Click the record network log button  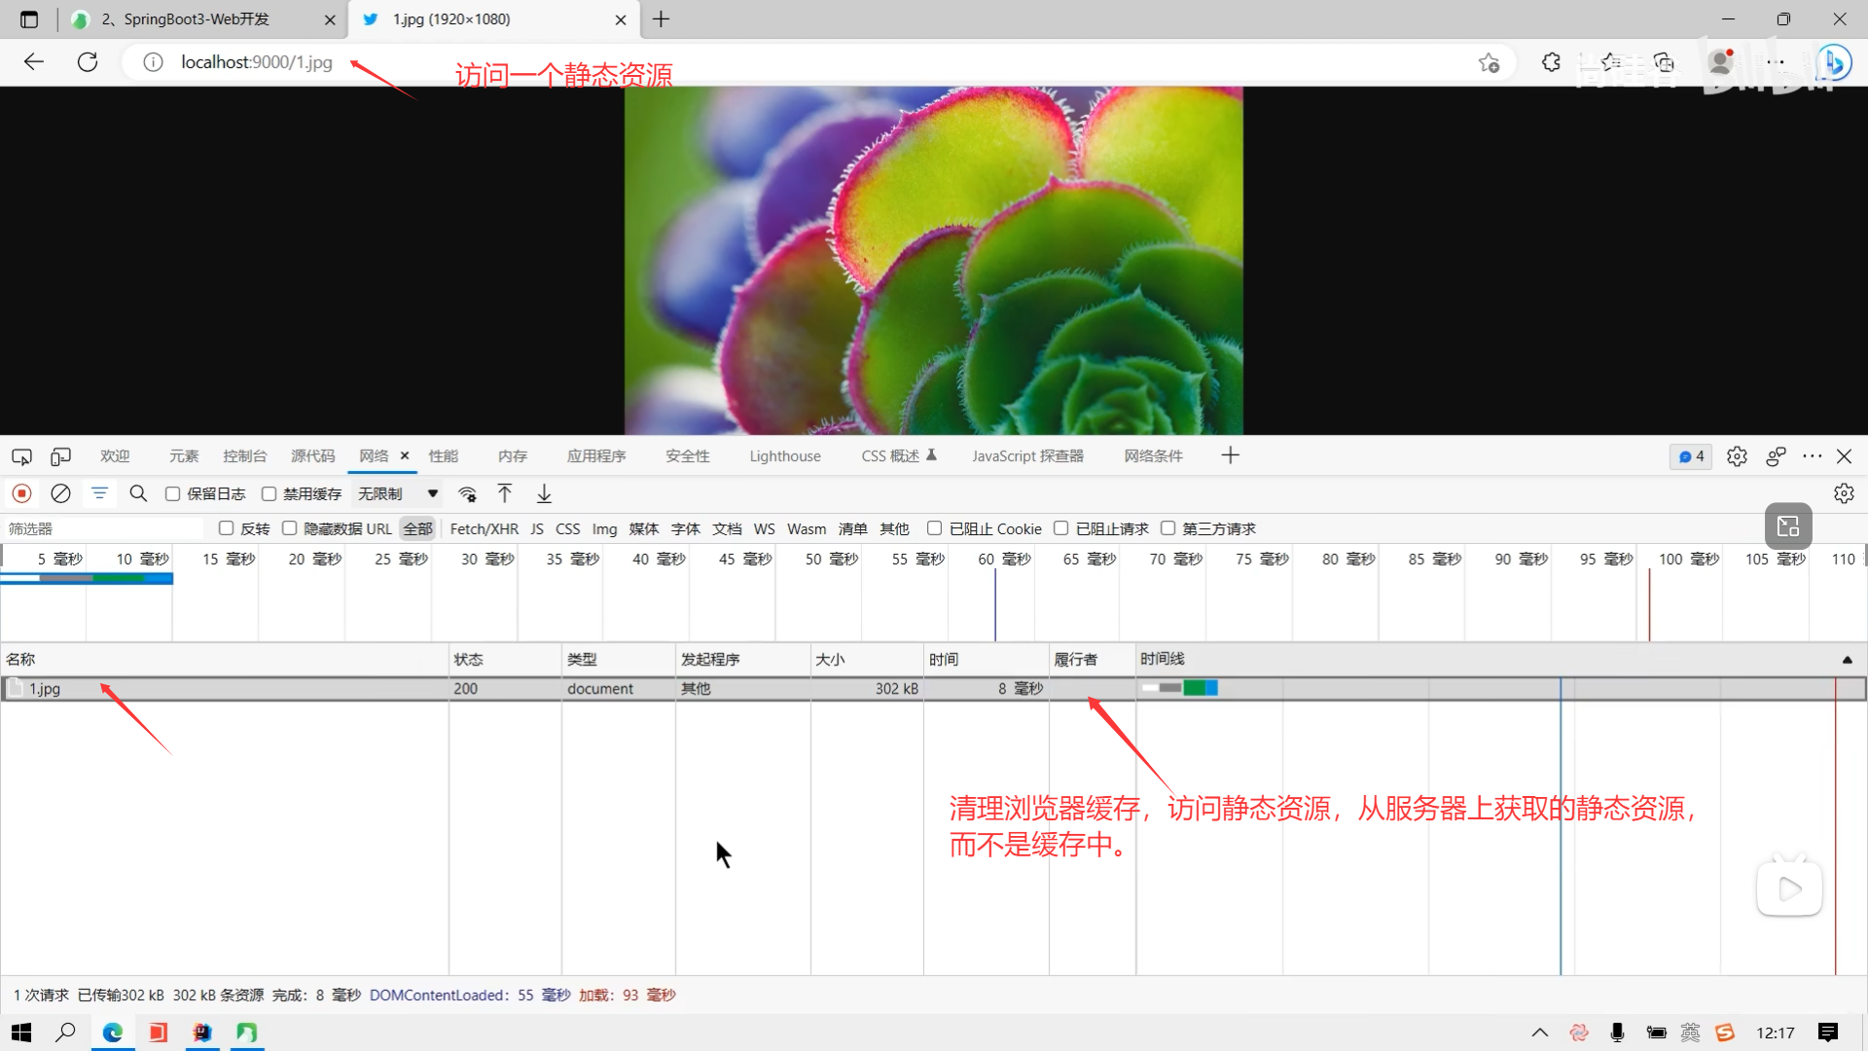coord(21,493)
